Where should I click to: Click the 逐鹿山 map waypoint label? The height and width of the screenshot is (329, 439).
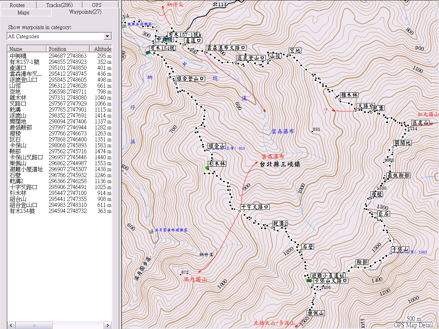(420, 123)
